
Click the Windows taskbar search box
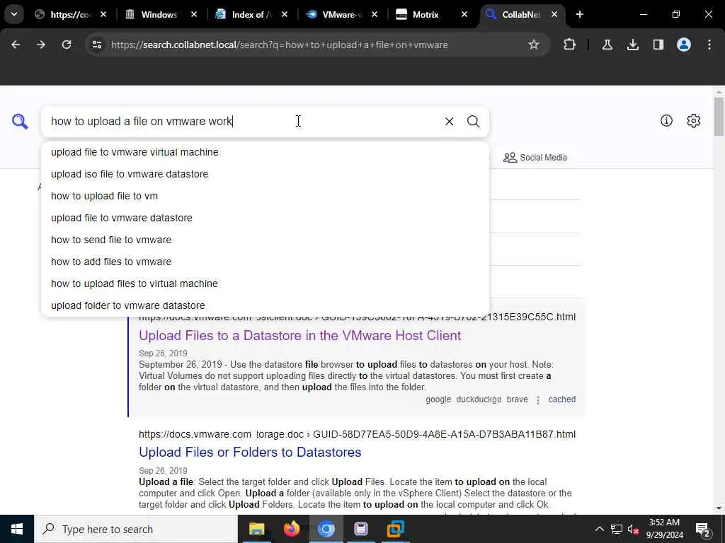point(135,529)
